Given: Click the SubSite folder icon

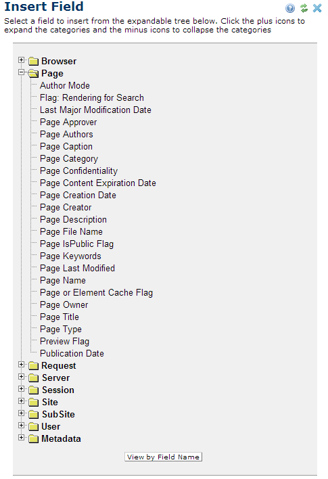Looking at the screenshot, I should coord(33,415).
